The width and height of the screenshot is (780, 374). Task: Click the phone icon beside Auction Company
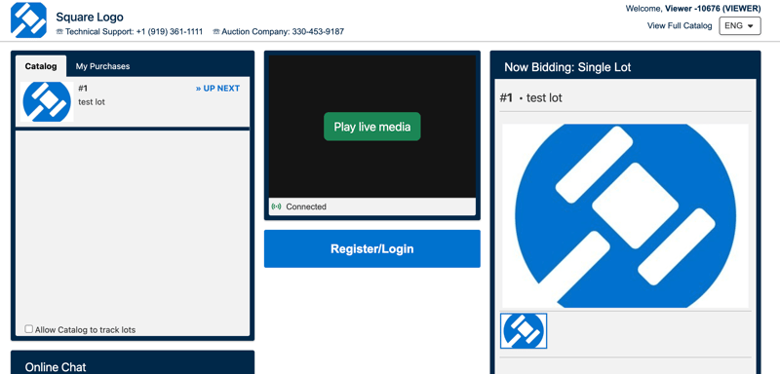click(x=215, y=32)
